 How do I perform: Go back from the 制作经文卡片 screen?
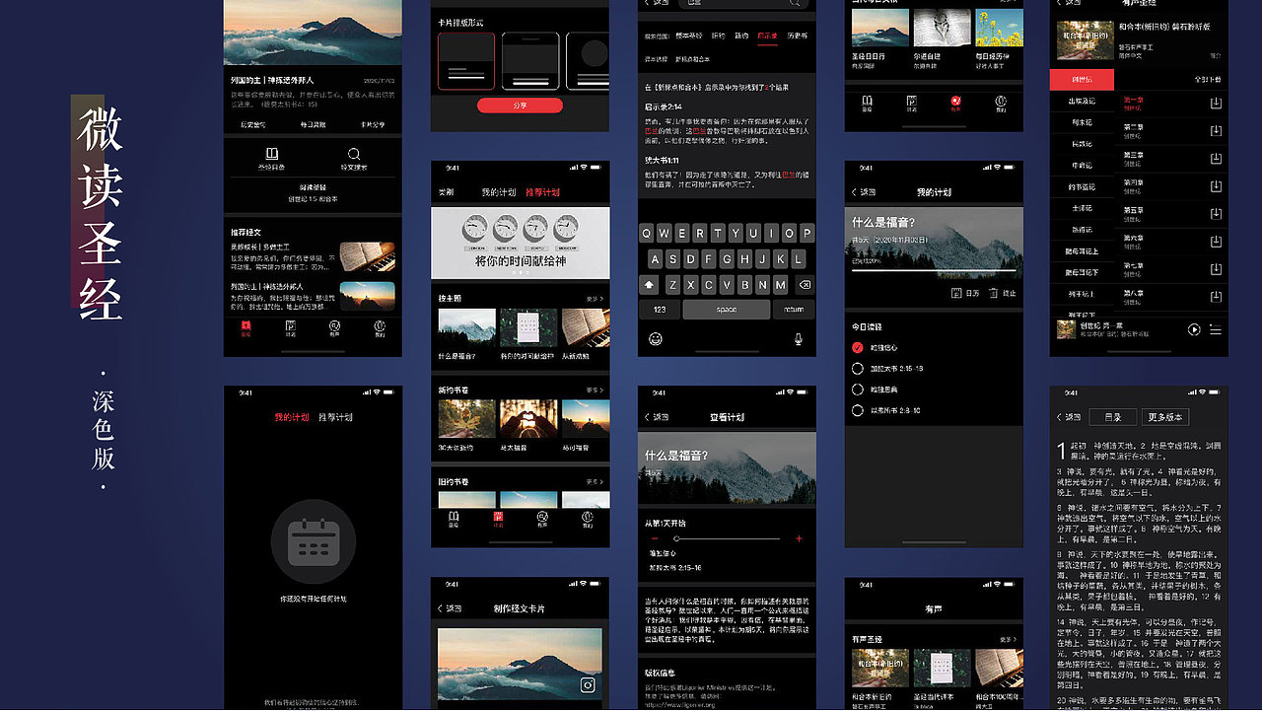click(x=450, y=608)
